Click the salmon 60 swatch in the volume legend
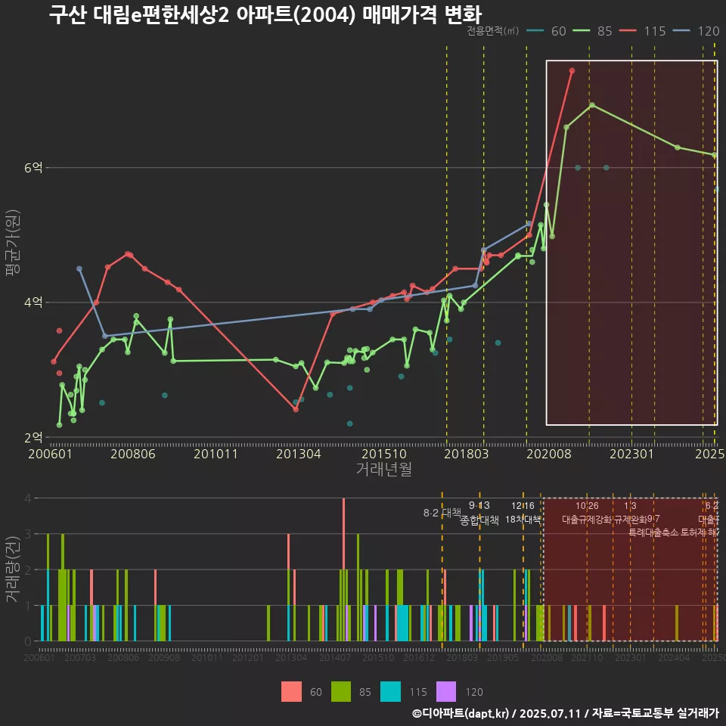This screenshot has width=726, height=726. pos(291,692)
